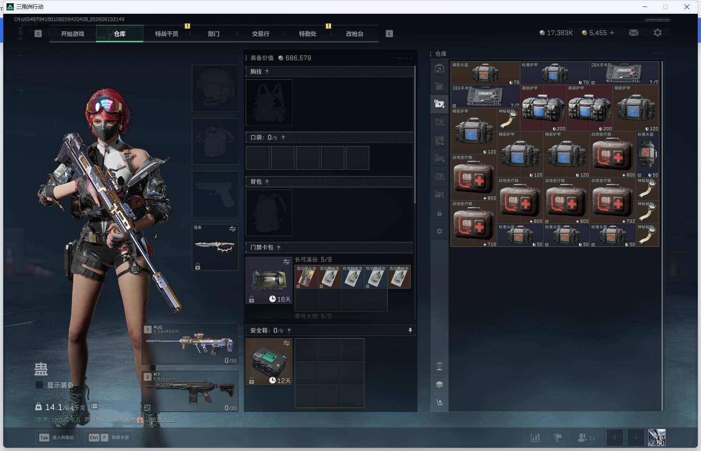Select the 标准护甲 repair kit showing 70

coord(555,73)
